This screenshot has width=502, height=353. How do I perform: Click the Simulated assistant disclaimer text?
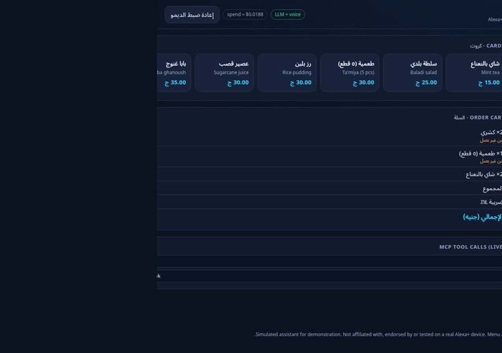click(x=378, y=334)
